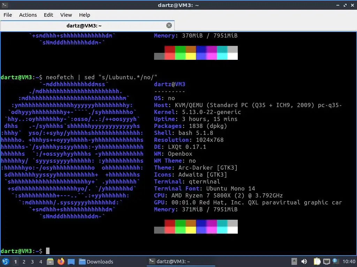Open the volume control in the tray

coord(304,261)
